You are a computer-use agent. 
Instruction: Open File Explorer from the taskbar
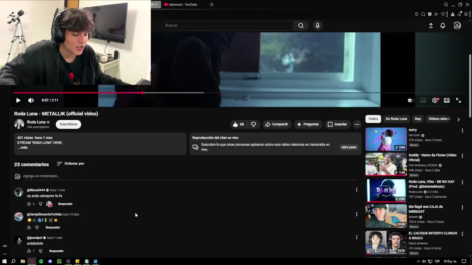click(x=23, y=261)
